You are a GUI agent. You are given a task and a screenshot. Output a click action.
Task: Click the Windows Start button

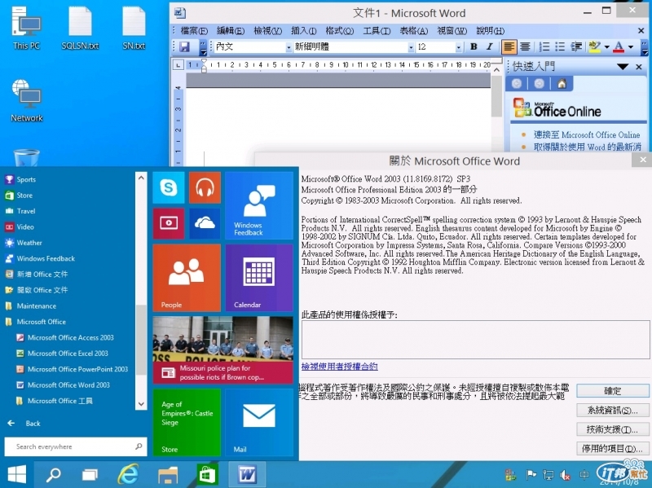[16, 474]
